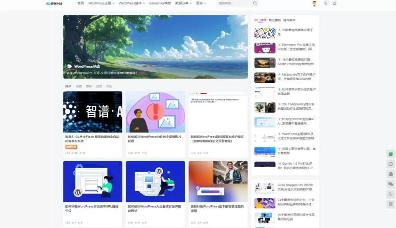Click comment icon on GLM-4-Flash article card
Image resolution: width=396 pixels, height=228 pixels.
pyautogui.click(x=66, y=153)
